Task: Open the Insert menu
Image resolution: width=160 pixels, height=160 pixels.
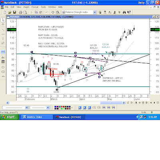Action: pos(26,7)
